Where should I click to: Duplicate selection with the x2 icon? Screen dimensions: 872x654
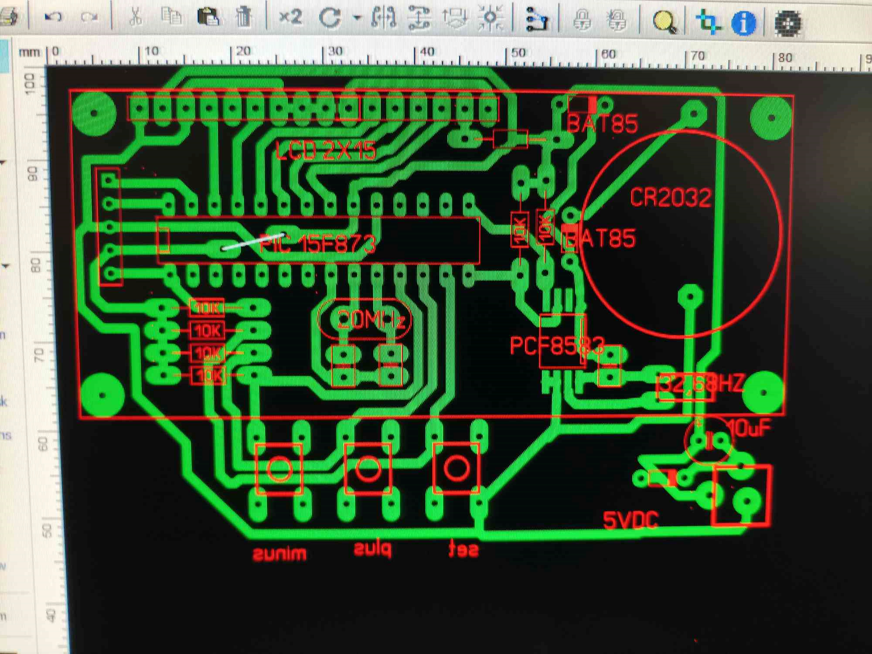tap(290, 17)
